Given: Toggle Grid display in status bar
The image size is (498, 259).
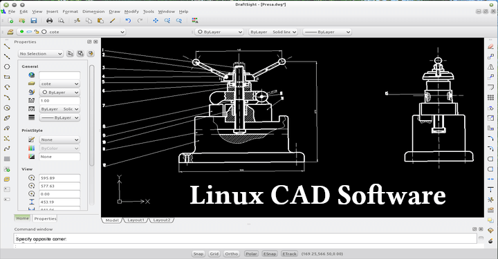Looking at the screenshot, I should click(x=214, y=253).
